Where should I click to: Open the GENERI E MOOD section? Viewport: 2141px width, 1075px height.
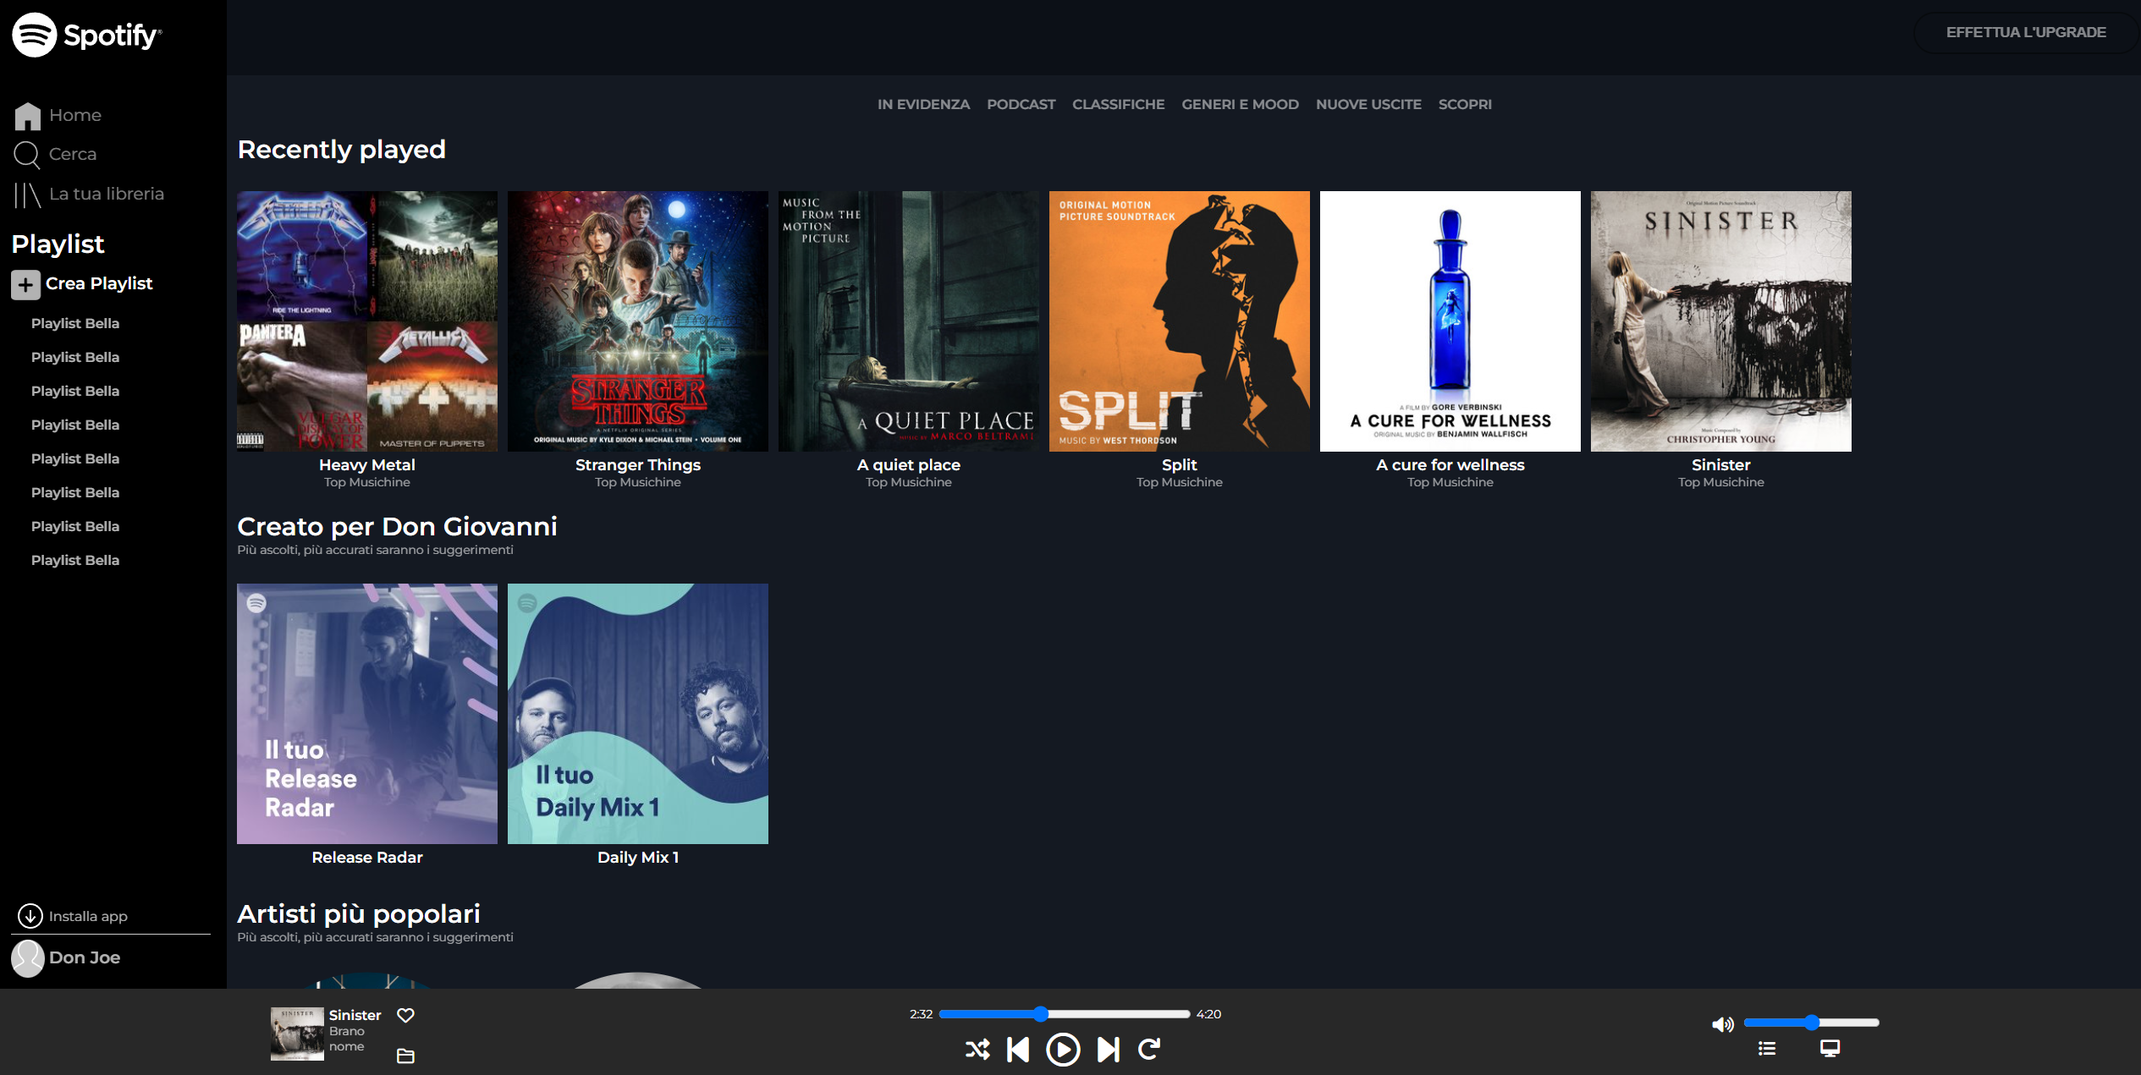click(1240, 104)
